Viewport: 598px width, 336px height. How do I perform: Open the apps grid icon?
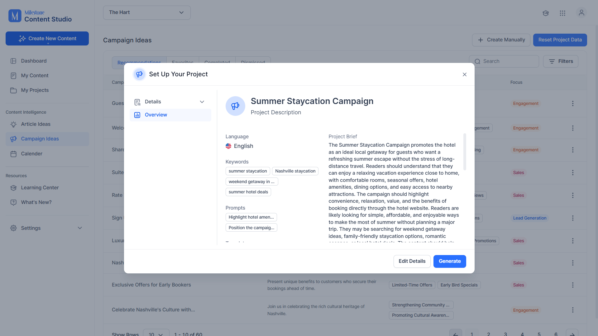coord(562,13)
